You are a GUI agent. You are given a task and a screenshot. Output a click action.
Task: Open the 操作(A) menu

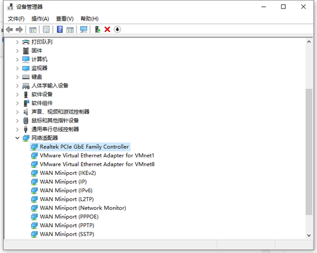[40, 18]
